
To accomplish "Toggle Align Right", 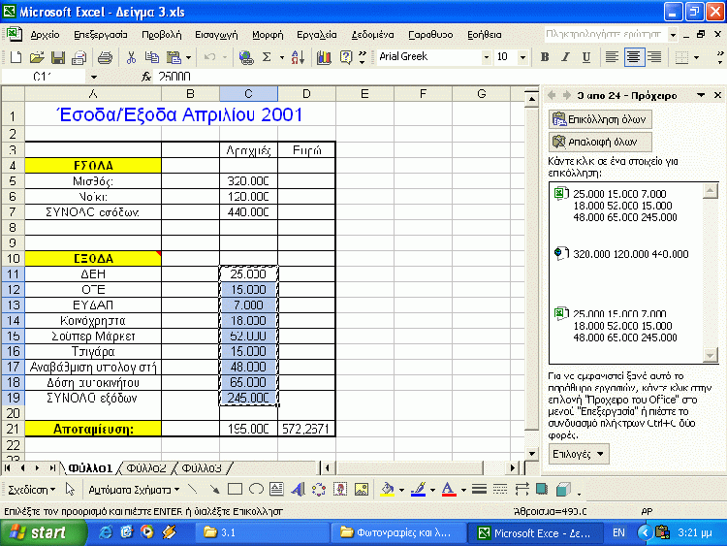I will coord(654,57).
